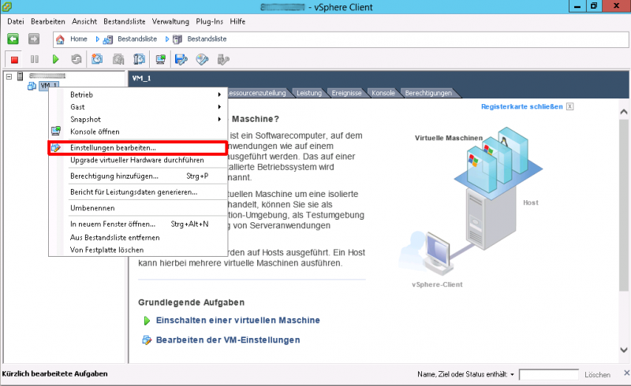Choose 'Aus Bestandsliste entfernen'
Viewport: 631px width, 386px height.
point(137,238)
